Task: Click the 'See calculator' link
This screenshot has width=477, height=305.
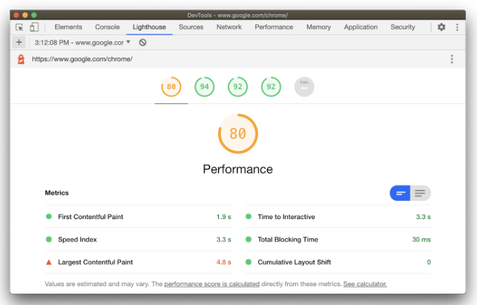Action: tap(365, 284)
